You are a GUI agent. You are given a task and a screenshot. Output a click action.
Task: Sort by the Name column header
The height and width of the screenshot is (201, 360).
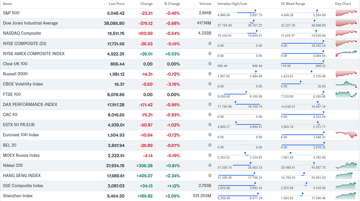tap(7, 4)
